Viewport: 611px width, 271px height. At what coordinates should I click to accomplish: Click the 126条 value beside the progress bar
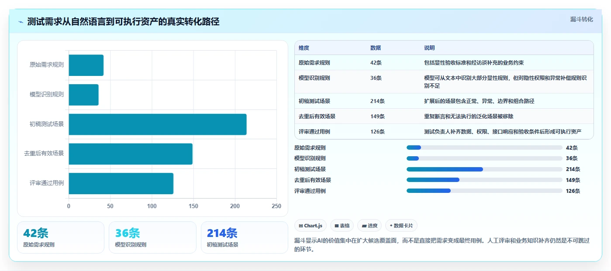tap(573, 191)
